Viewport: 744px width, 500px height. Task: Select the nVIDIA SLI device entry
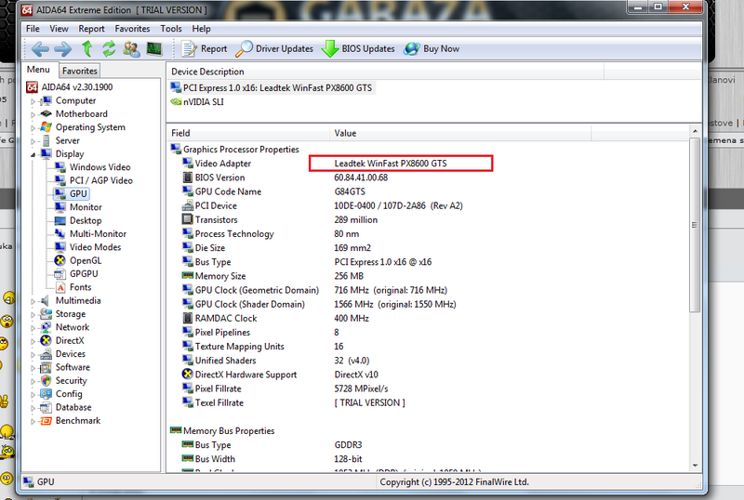tap(203, 102)
